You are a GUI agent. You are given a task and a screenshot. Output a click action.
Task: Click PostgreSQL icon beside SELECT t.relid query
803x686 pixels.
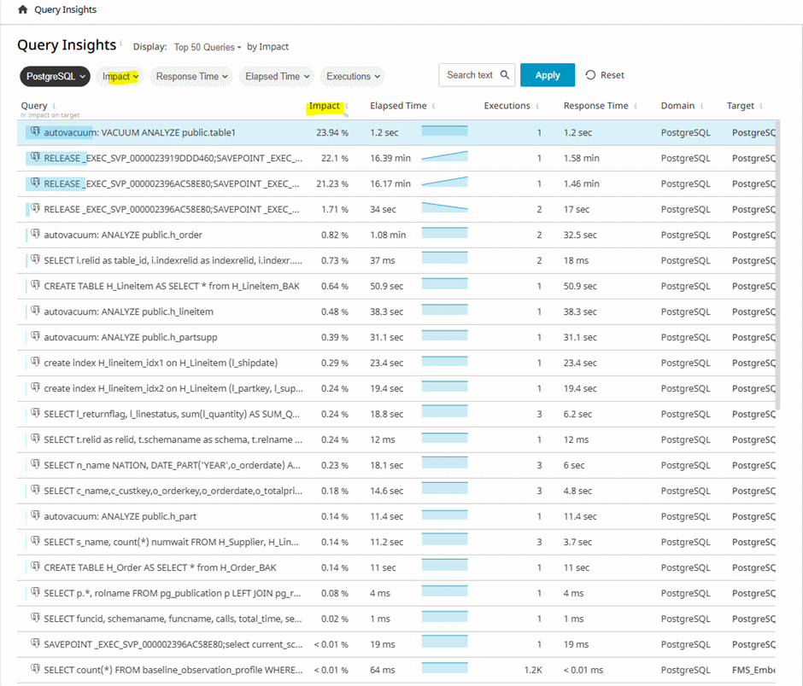pos(35,439)
